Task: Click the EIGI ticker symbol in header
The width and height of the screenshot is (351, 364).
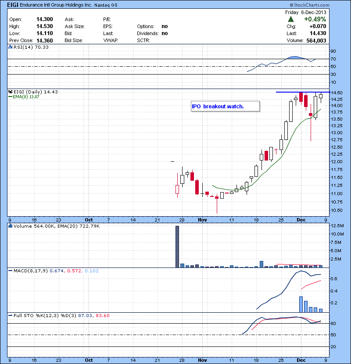Action: 13,5
